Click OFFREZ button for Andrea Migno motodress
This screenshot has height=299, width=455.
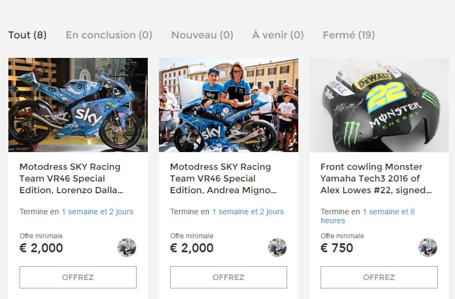[229, 277]
